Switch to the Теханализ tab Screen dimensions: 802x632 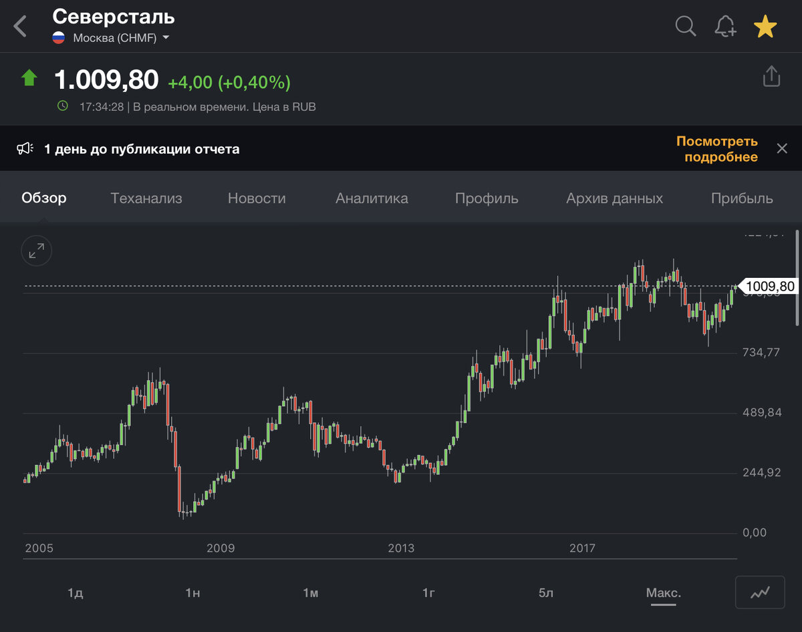(x=146, y=198)
